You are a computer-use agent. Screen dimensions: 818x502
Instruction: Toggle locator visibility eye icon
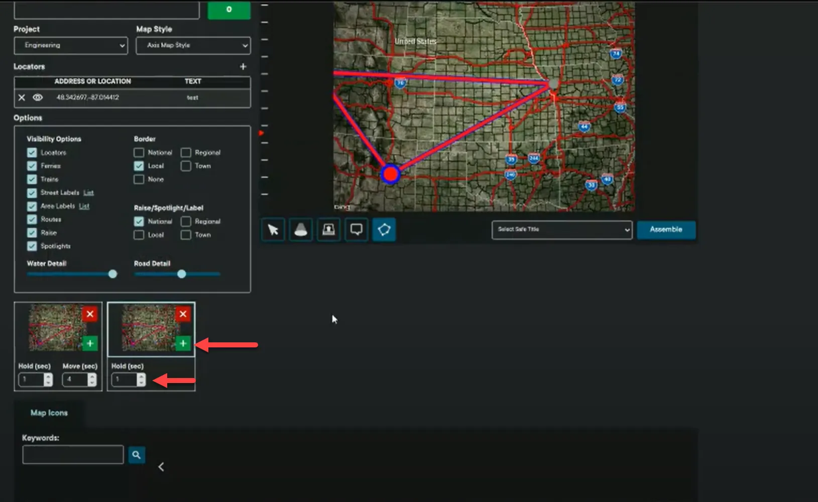coord(38,97)
